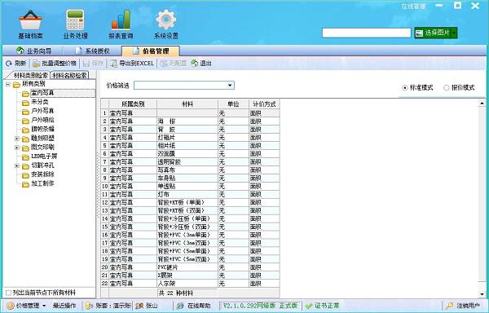Sort by the 单位 column header
This screenshot has height=313, width=489.
click(x=233, y=104)
